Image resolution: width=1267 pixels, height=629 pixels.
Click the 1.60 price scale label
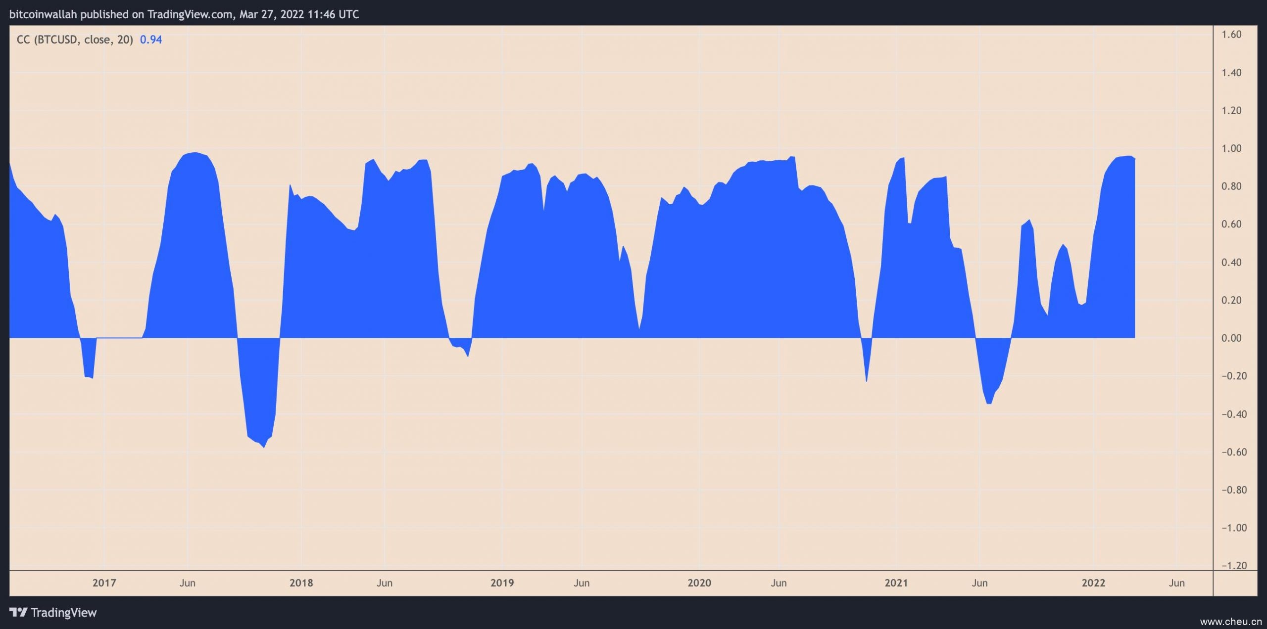pos(1231,35)
